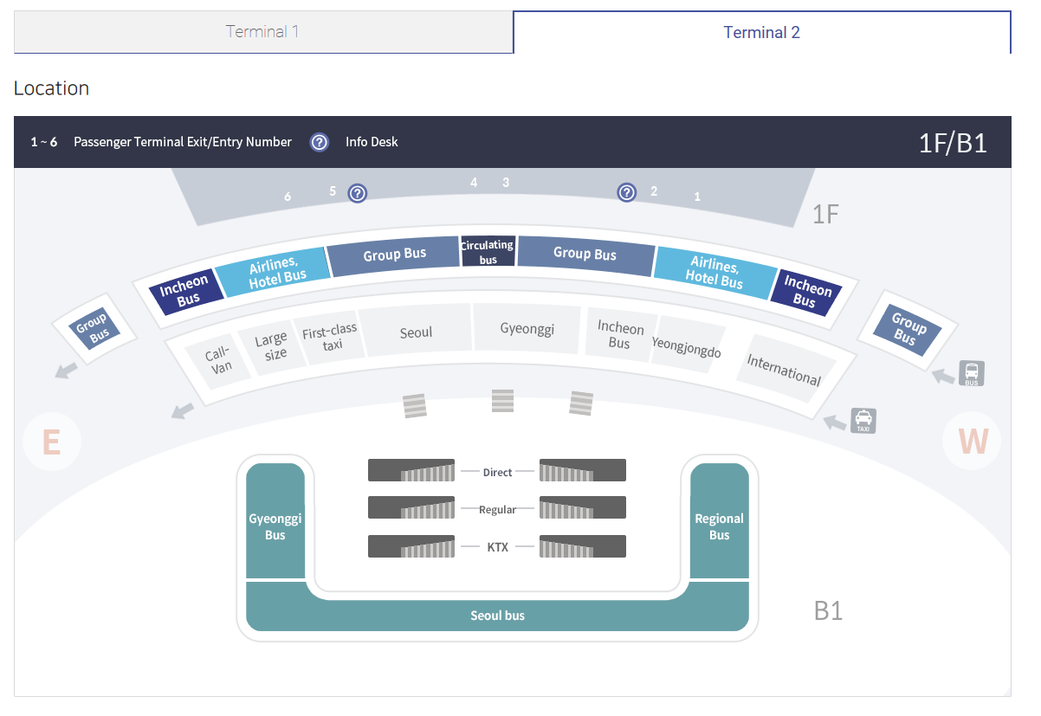
Task: Click the International taxi zone
Action: click(784, 370)
